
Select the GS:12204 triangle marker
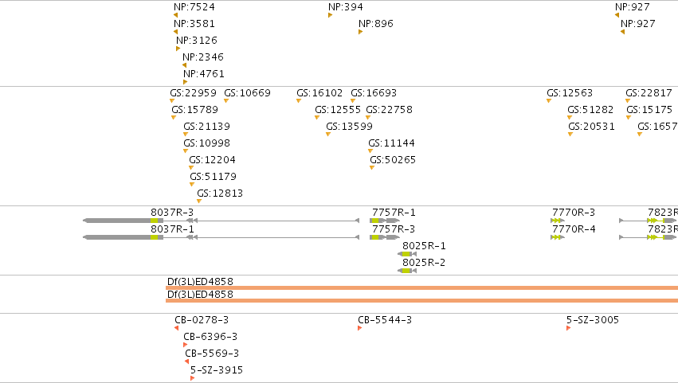191,168
